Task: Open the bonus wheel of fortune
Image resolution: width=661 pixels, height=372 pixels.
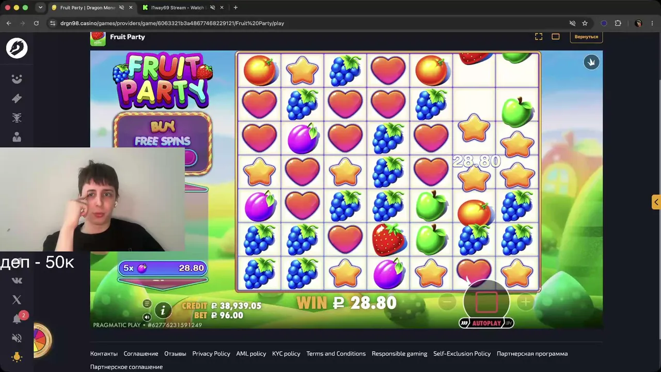Action: click(42, 340)
